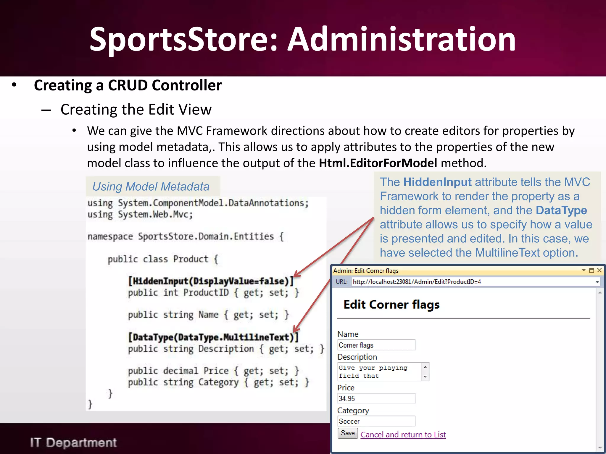Click the bold HiddenInput word in note box
The image size is (606, 454).
coord(437,182)
